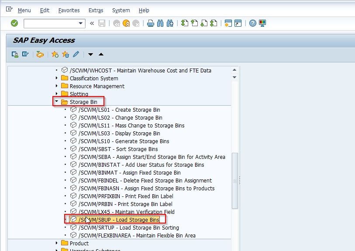The width and height of the screenshot is (355, 251).
Task: Click the double-chevron collapse command field icon
Action: (x=92, y=23)
